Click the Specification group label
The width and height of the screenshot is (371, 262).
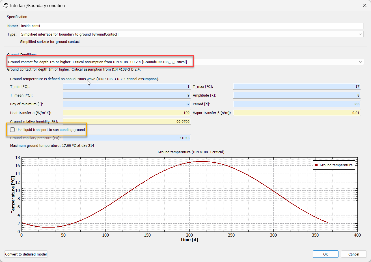click(x=17, y=17)
